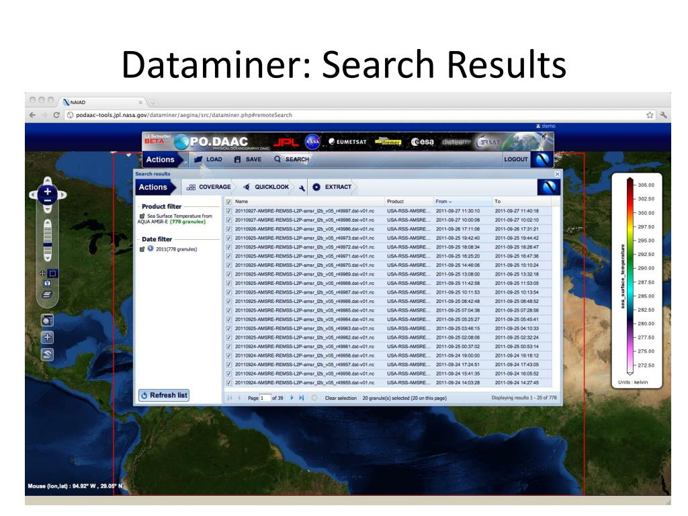Viewport: 688px width, 516px height.
Task: Click the zoom slider top arrow
Action: pos(48,224)
